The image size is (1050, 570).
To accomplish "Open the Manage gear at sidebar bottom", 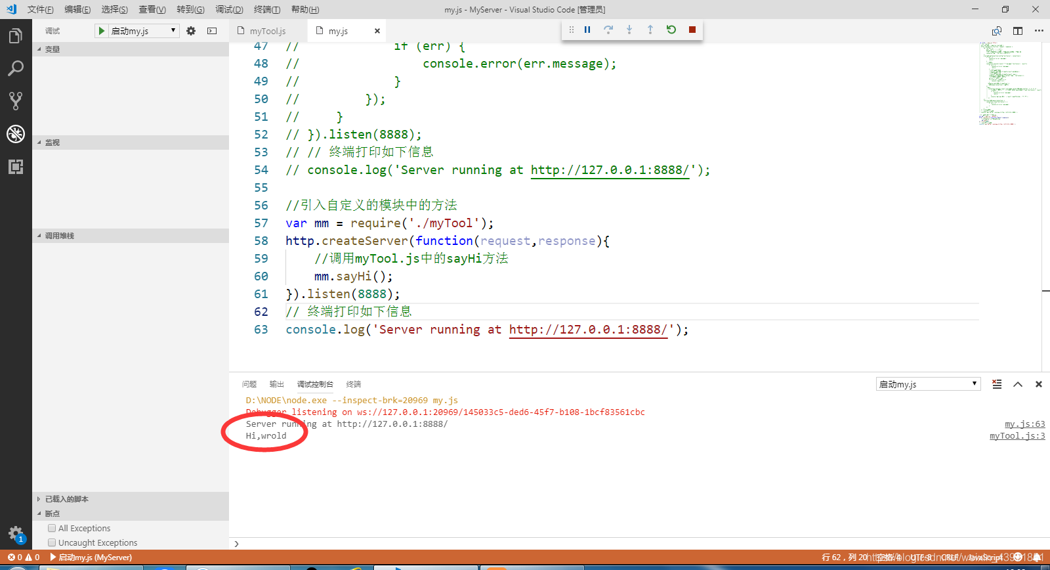I will click(x=16, y=534).
